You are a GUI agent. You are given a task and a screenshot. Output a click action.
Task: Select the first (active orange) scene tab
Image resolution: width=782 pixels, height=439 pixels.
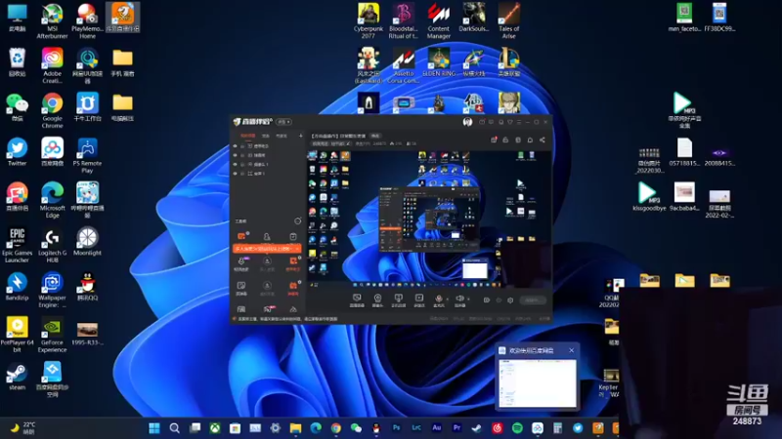coord(248,136)
